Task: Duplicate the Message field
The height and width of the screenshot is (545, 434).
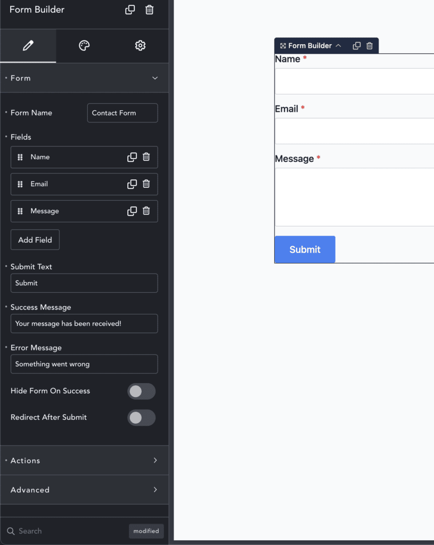Action: [x=132, y=211]
